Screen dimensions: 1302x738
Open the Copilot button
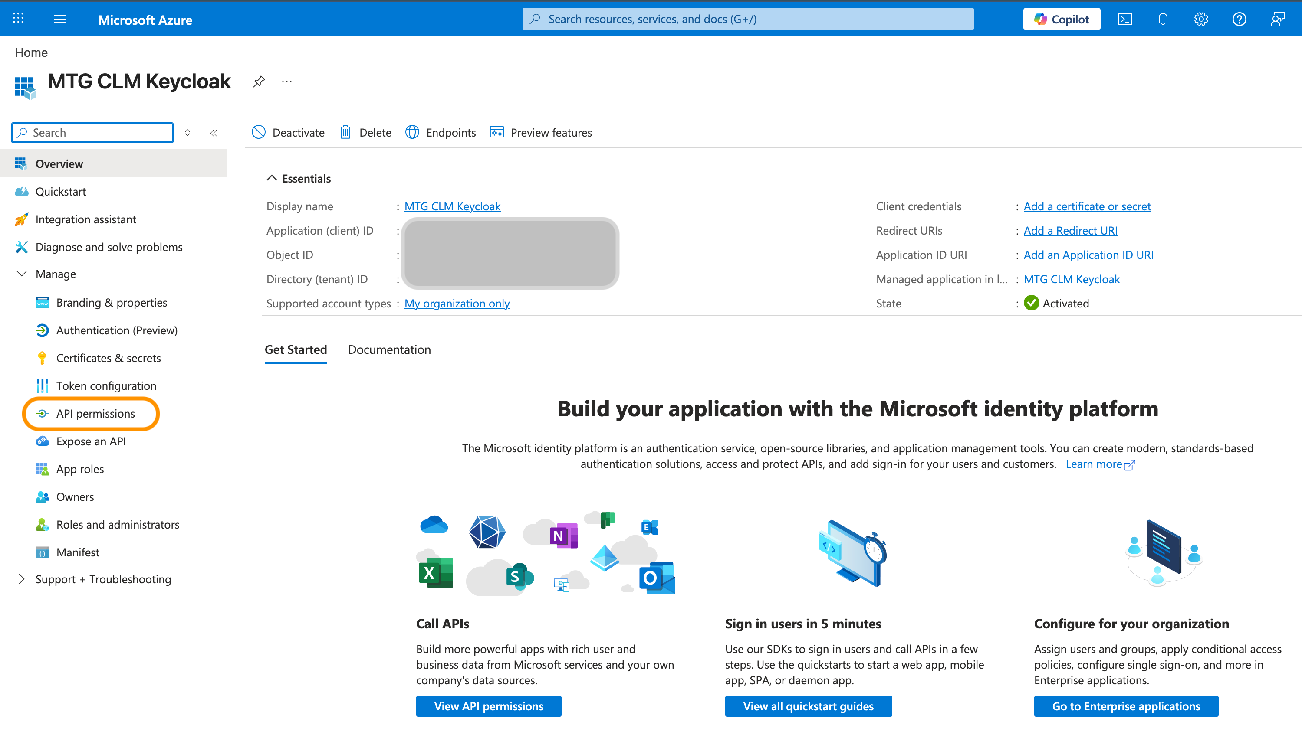click(x=1062, y=19)
